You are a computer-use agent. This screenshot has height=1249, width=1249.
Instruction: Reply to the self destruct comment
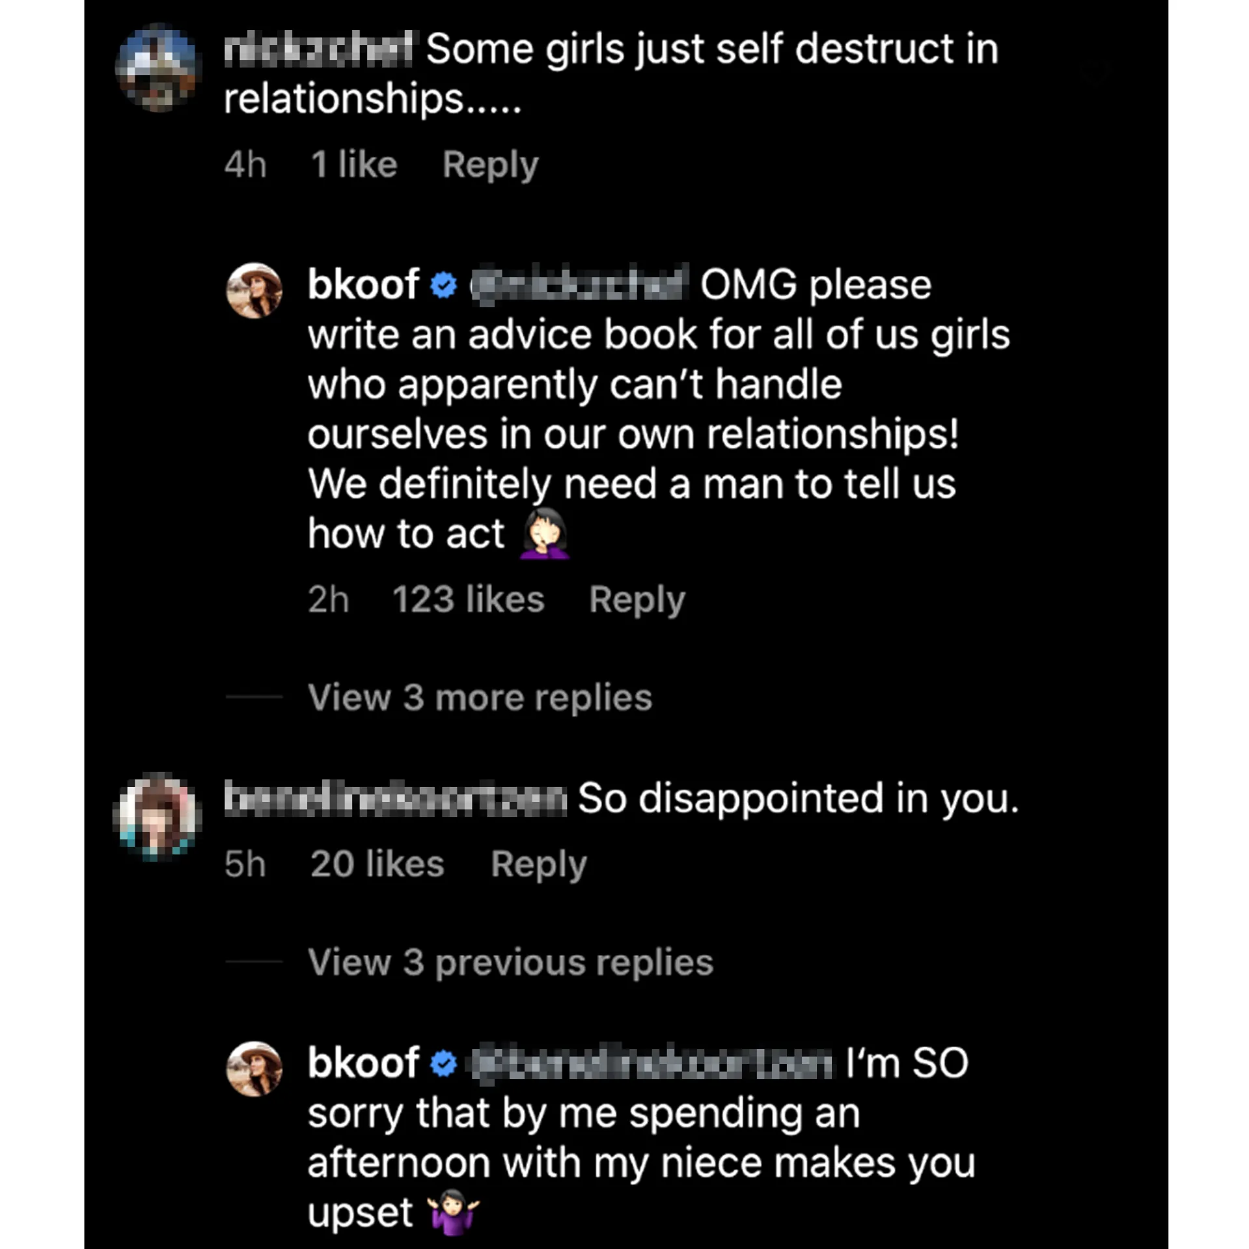[490, 165]
